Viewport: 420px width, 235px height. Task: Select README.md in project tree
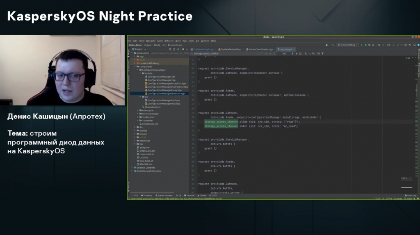146,164
